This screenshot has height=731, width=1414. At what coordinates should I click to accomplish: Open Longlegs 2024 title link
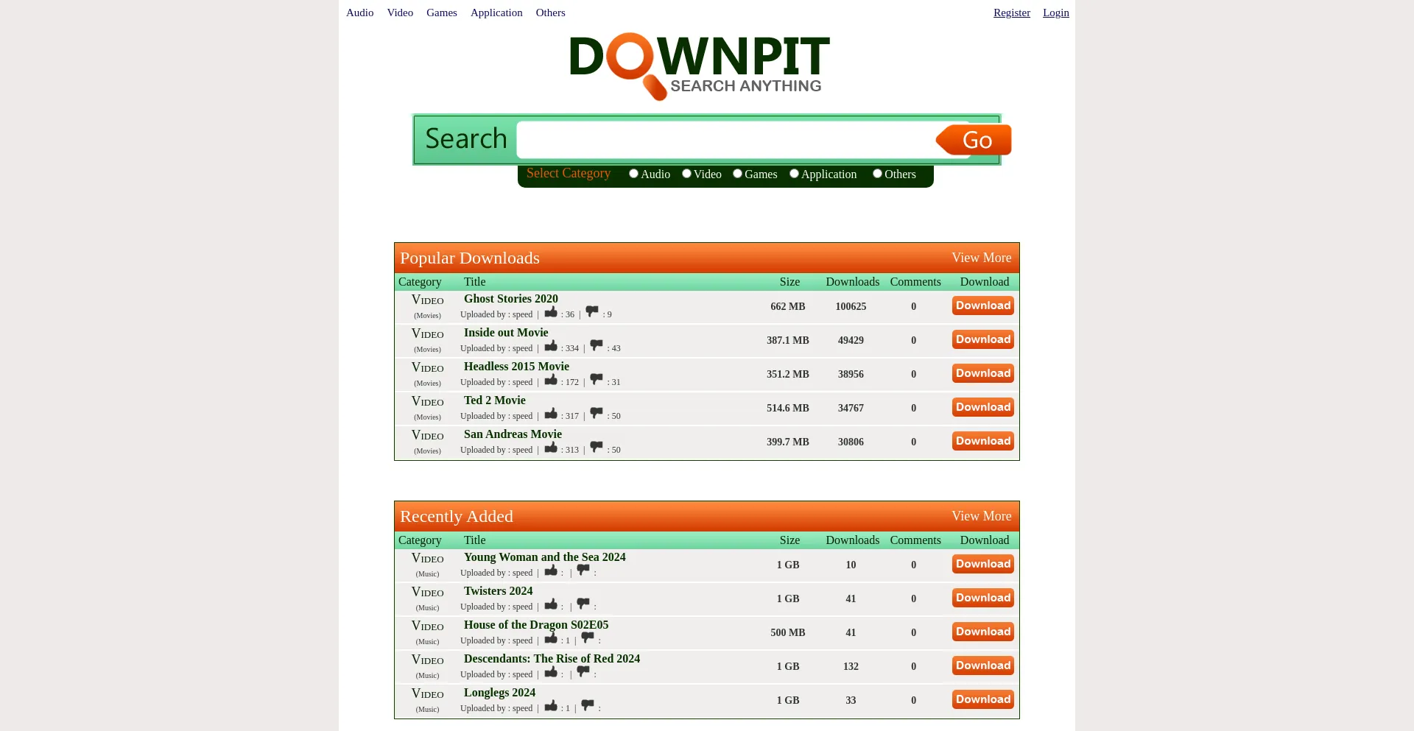click(x=499, y=693)
